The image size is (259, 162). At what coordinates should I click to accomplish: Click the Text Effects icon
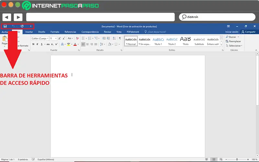pyautogui.click(x=62, y=44)
